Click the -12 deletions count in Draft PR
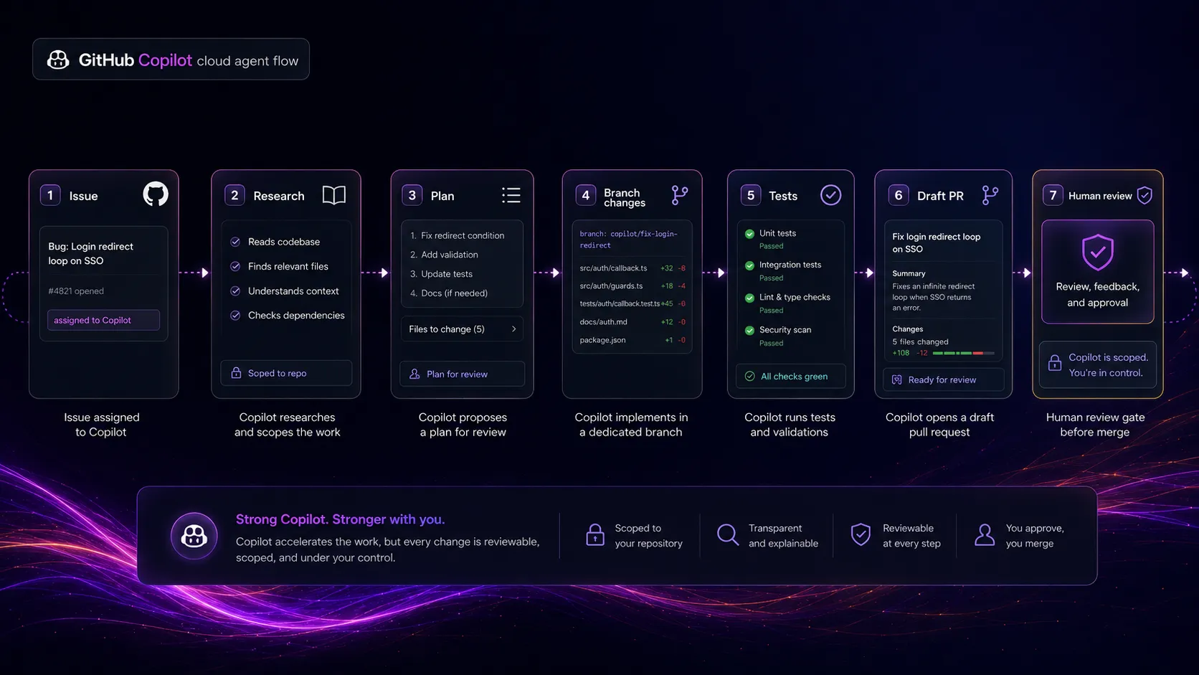This screenshot has width=1199, height=675. [921, 353]
